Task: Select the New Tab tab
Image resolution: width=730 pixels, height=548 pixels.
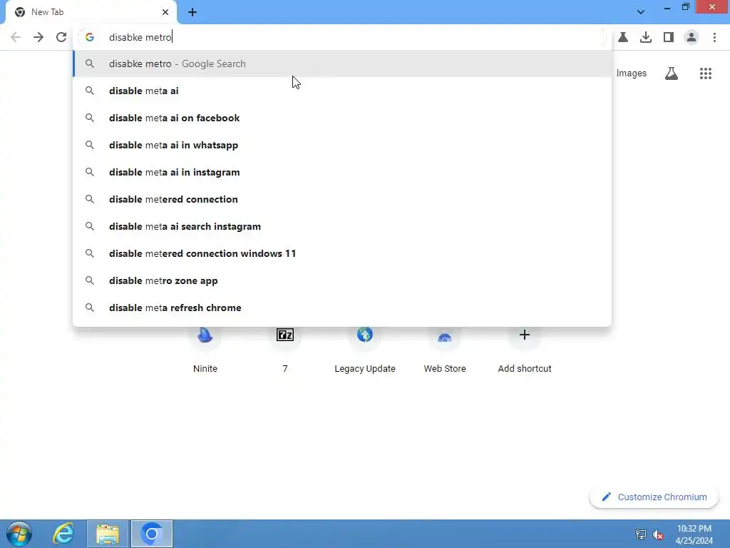Action: 91,12
